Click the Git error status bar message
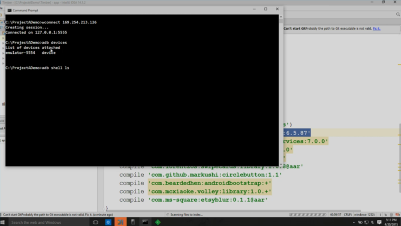The width and height of the screenshot is (401, 226). 58,215
